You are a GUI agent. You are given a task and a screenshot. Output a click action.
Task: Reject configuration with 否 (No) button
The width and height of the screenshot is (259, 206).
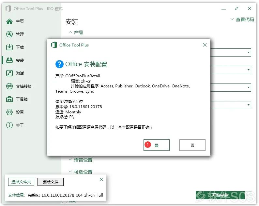(192, 145)
